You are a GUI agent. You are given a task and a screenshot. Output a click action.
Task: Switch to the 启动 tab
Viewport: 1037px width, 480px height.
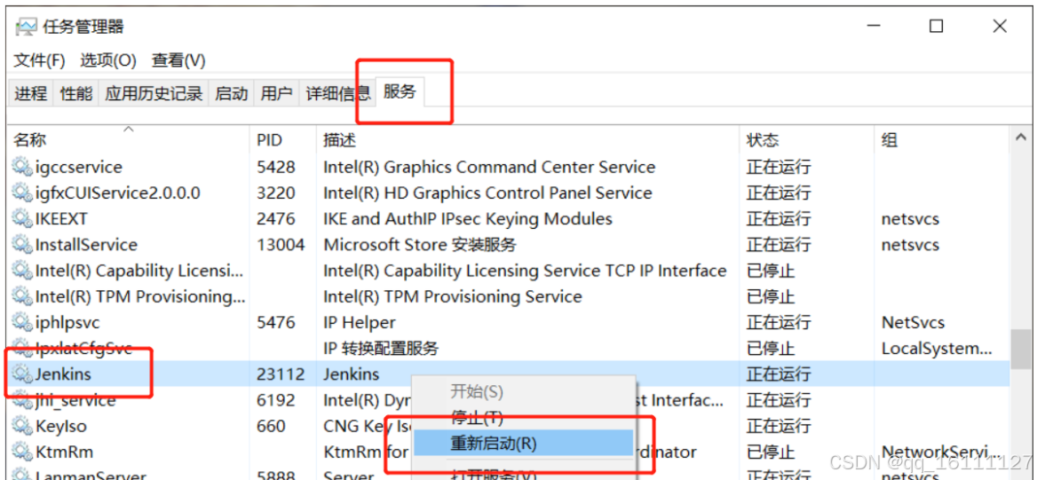[x=232, y=94]
